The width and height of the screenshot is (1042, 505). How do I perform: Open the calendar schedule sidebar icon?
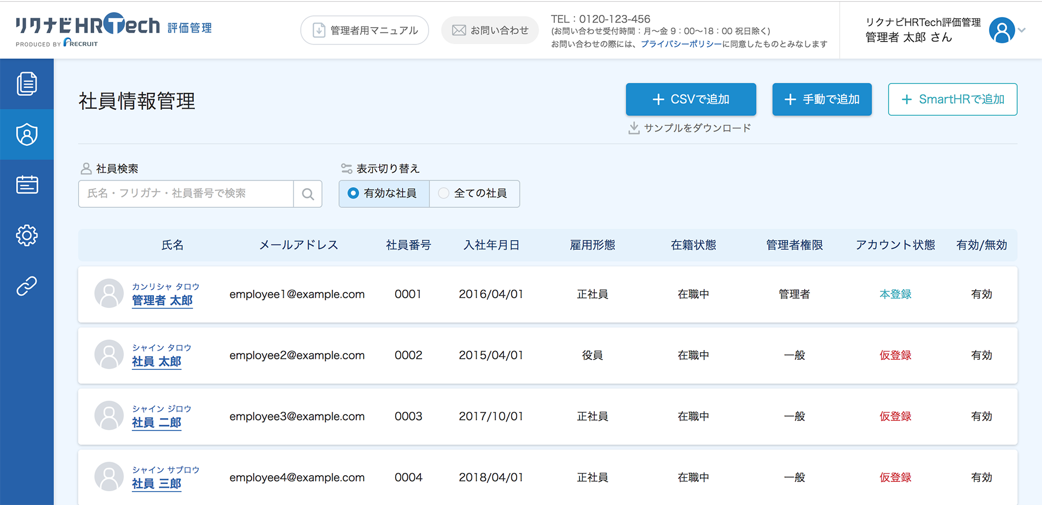click(x=26, y=185)
